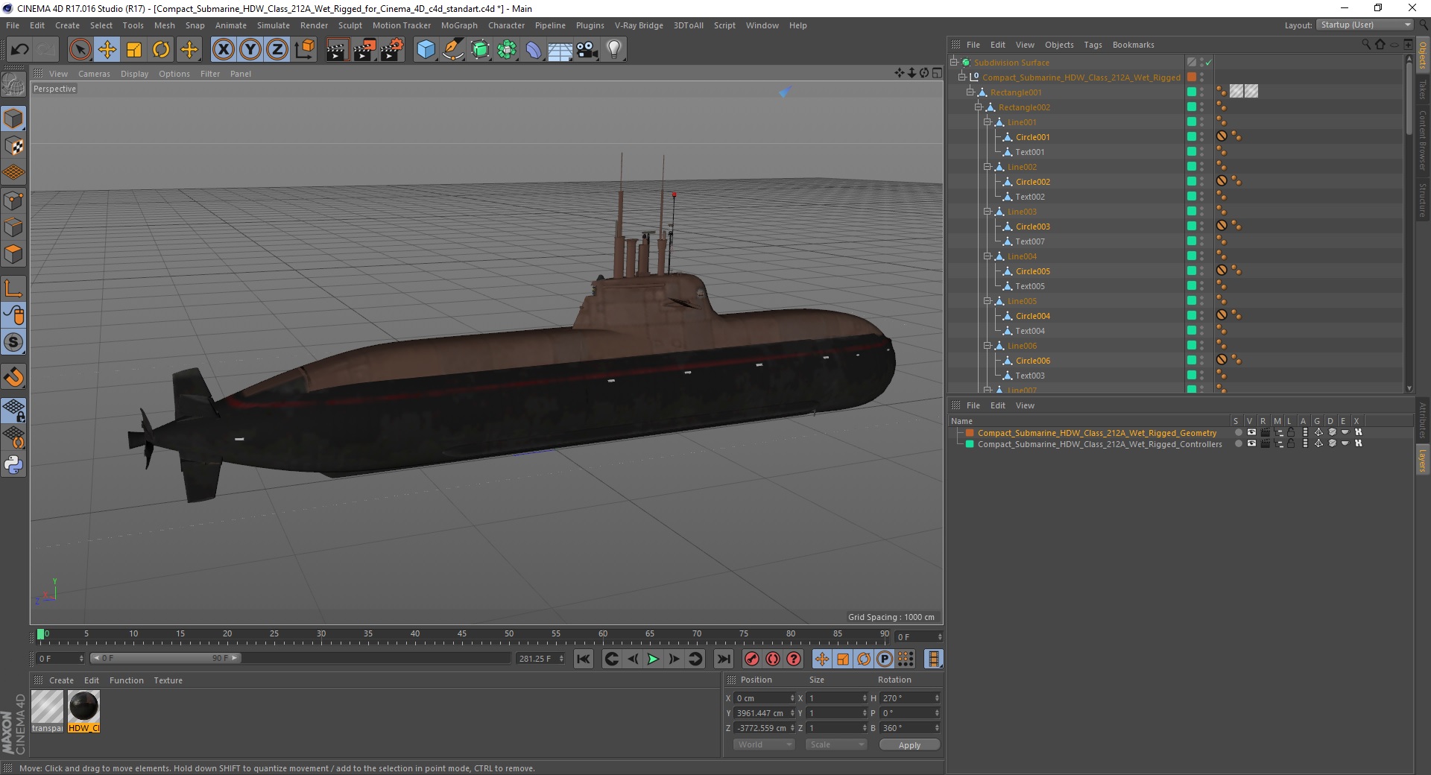
Task: Toggle Subdivision Surface enable checkmark
Action: [1208, 63]
